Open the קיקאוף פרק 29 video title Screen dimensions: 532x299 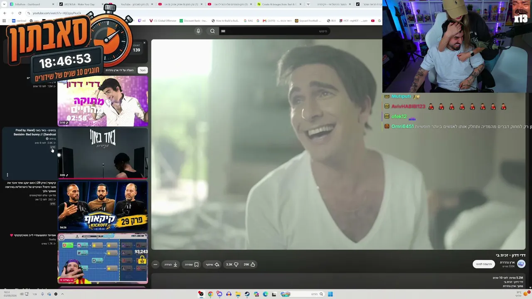31,187
